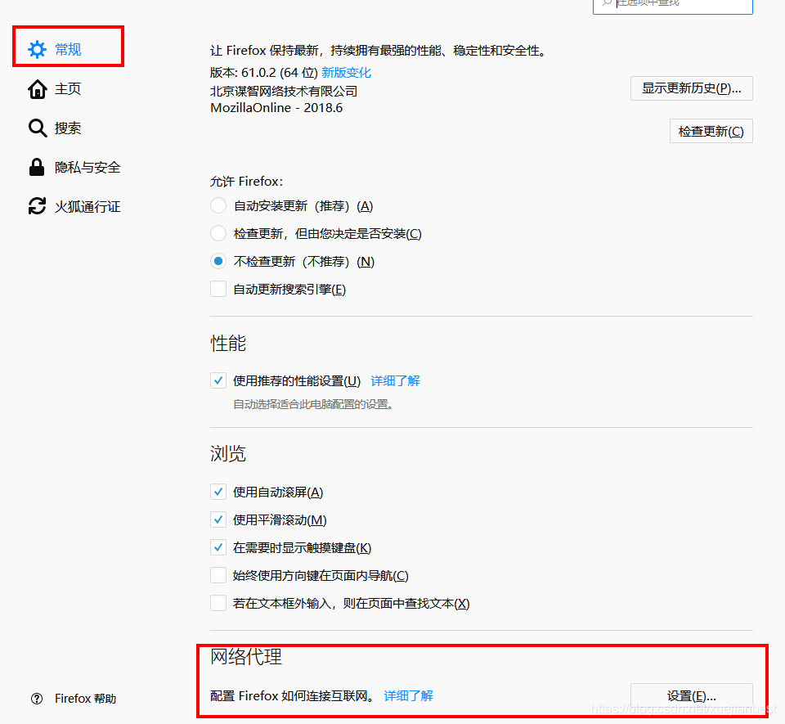Toggle 使用平滑滚动 checkbox
The height and width of the screenshot is (724, 785).
coord(218,519)
